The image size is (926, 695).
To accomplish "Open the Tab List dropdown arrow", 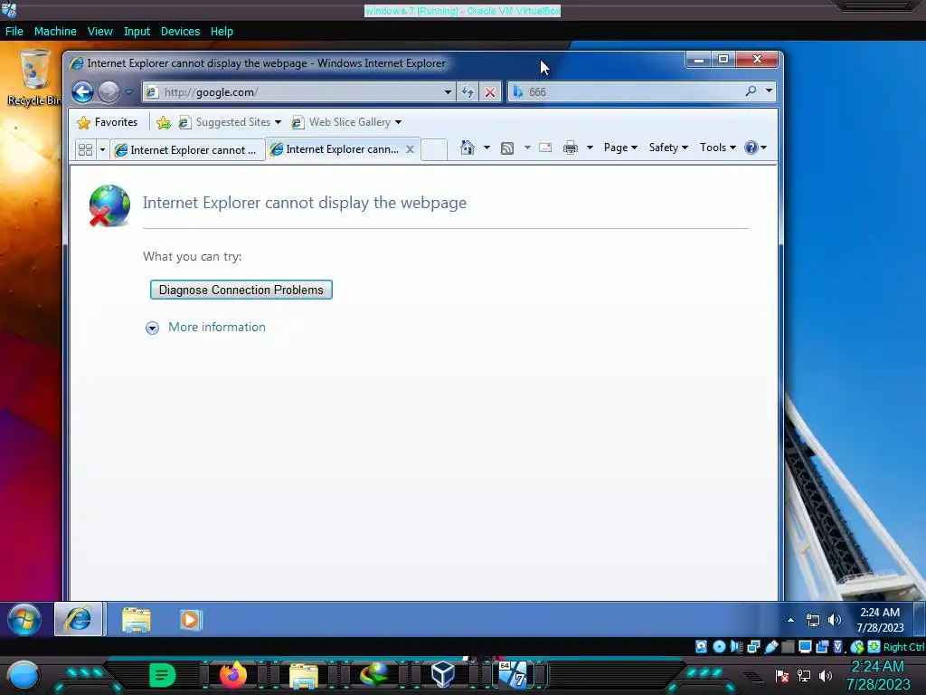I will 102,149.
